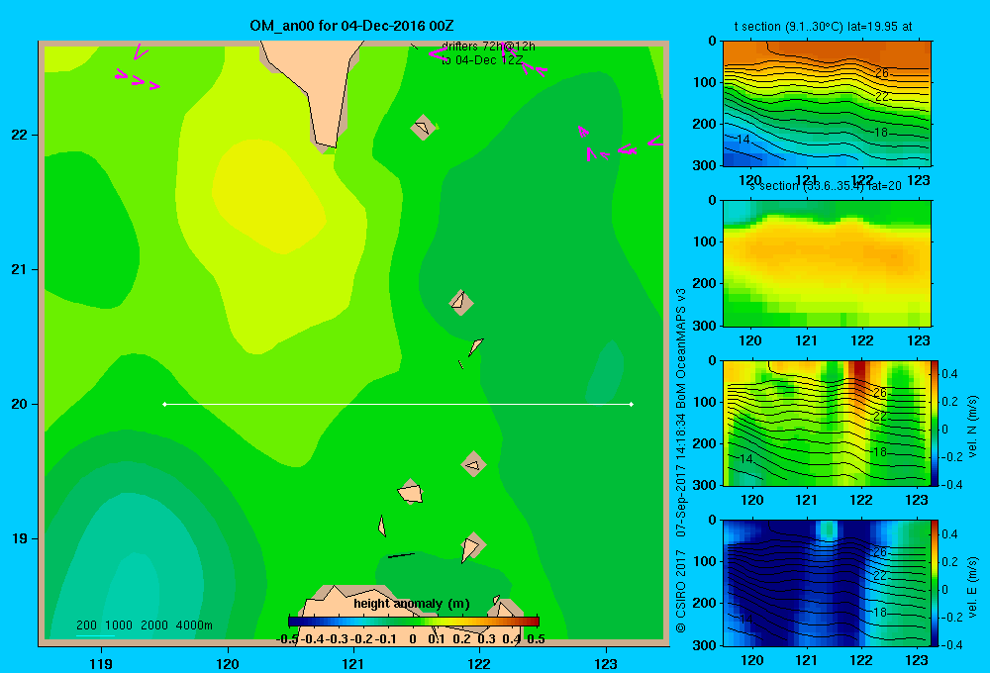Click the latitude label 22 on the main map
Image resolution: width=990 pixels, height=673 pixels.
point(19,136)
